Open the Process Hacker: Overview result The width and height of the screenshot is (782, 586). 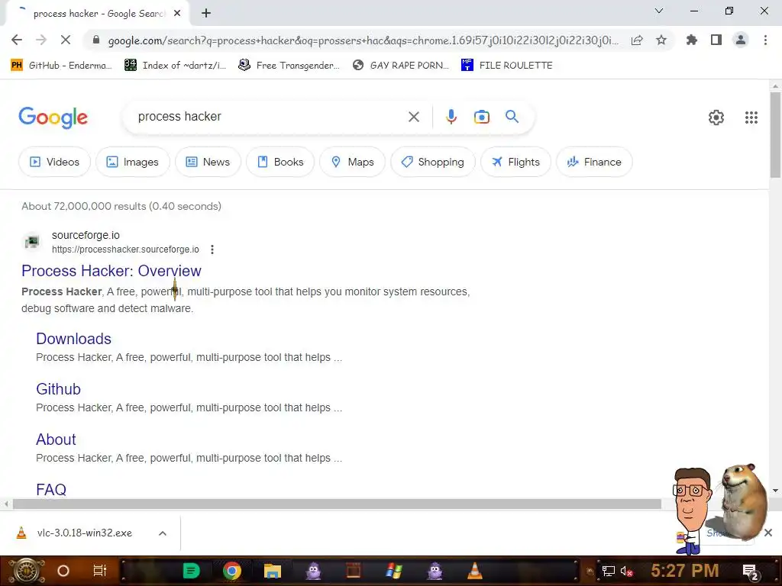click(111, 271)
